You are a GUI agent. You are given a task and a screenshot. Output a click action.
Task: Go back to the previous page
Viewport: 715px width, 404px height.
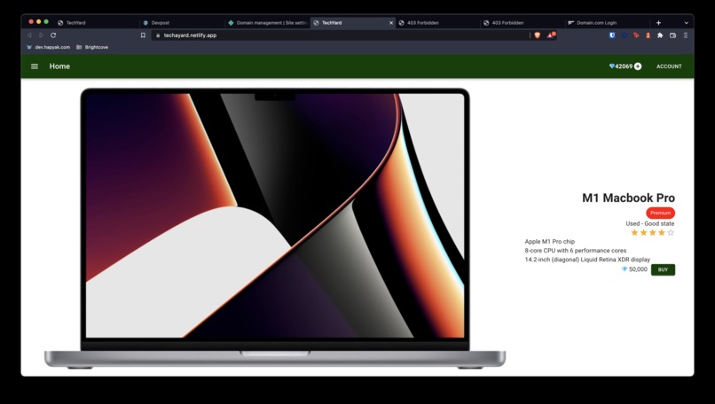tap(29, 35)
